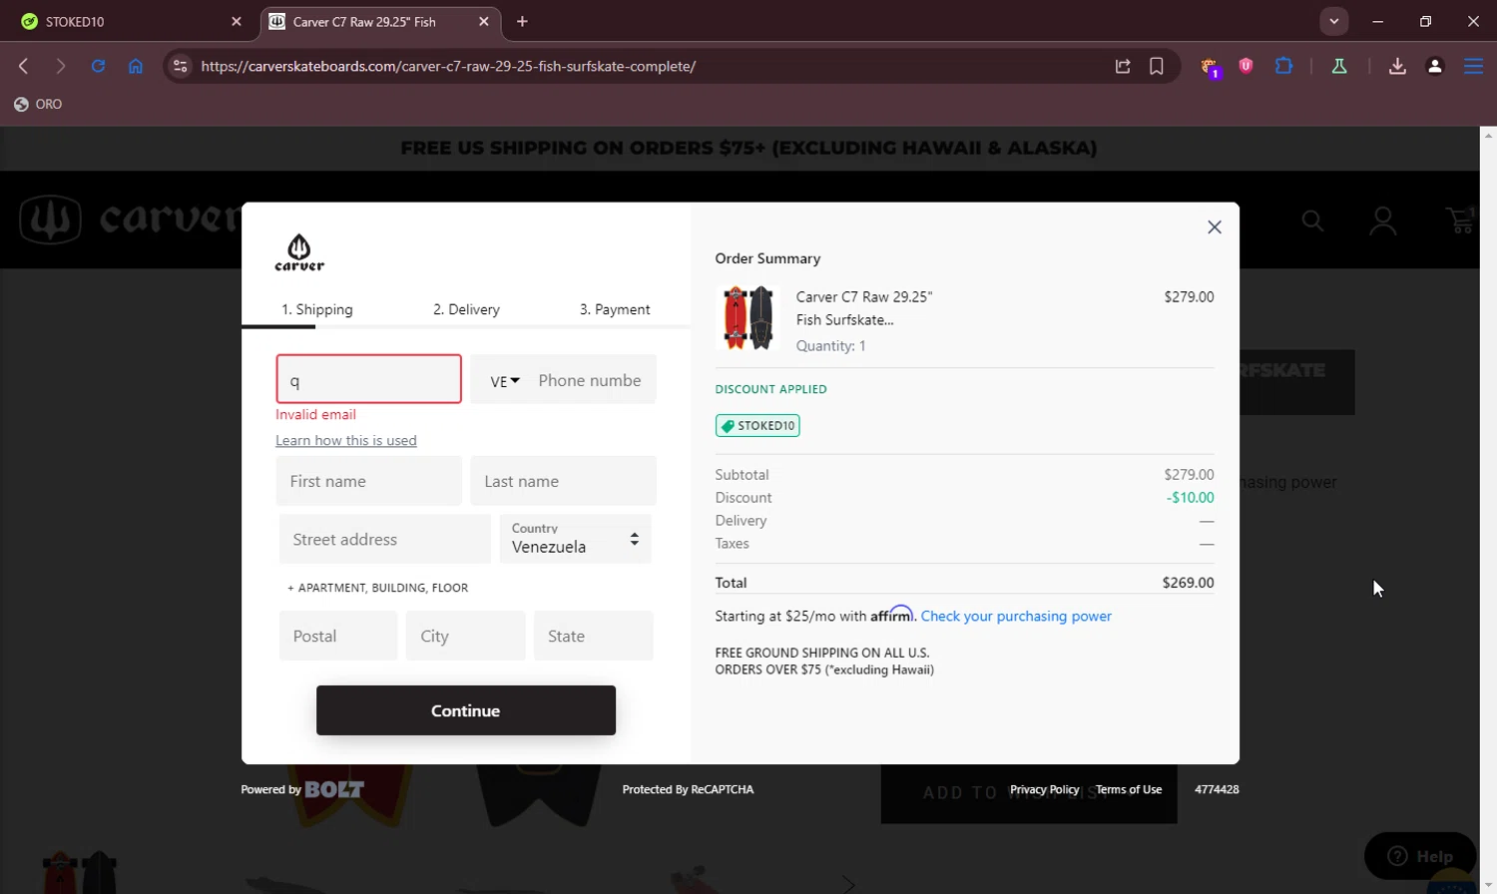Open the Country Venezuela dropdown
Screen dimensions: 1497x894
click(x=576, y=539)
